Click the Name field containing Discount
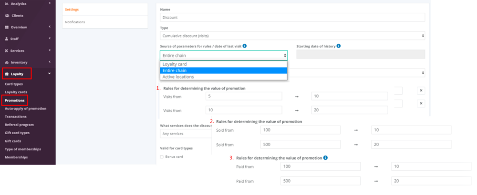 pyautogui.click(x=292, y=17)
